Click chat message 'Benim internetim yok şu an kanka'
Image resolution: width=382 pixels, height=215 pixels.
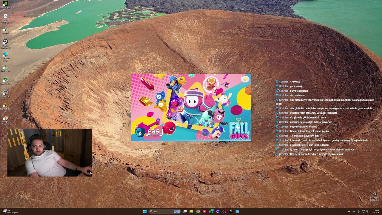309,131
